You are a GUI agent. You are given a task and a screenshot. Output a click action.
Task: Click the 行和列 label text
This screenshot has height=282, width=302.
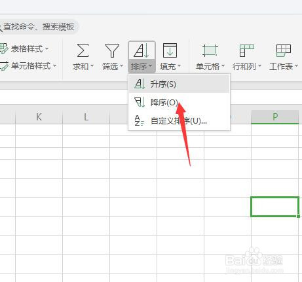click(x=244, y=66)
